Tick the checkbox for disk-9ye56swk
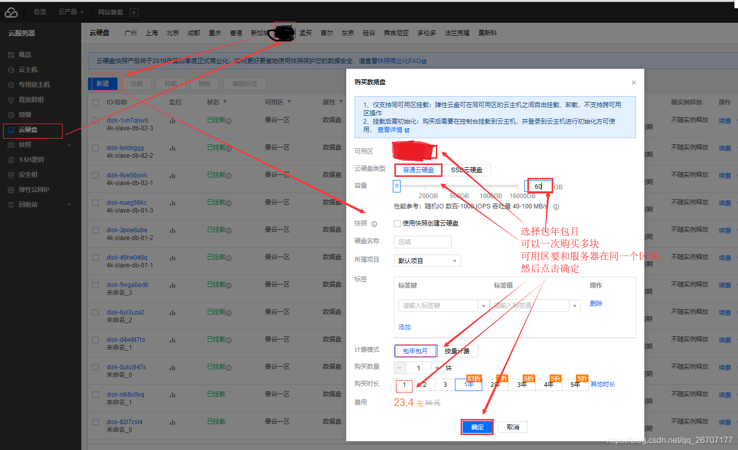The image size is (738, 450). 95,175
